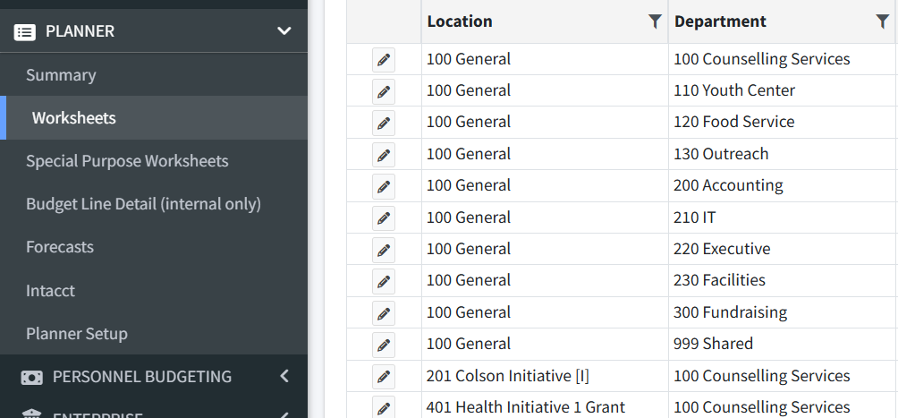The image size is (898, 418).
Task: Edit the 120 Food Service row
Action: click(384, 124)
